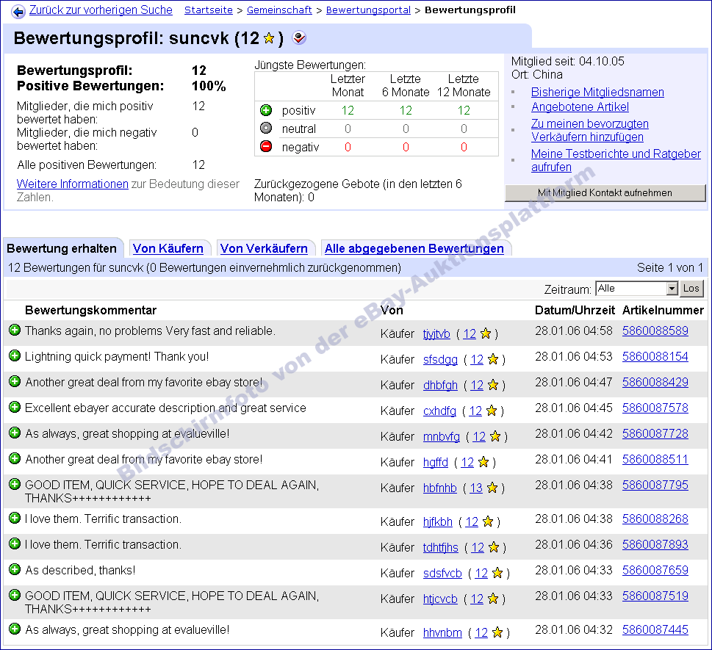Image resolution: width=712 pixels, height=650 pixels.
Task: Click green plus icon for hbfnhb feedback row
Action: 15,484
